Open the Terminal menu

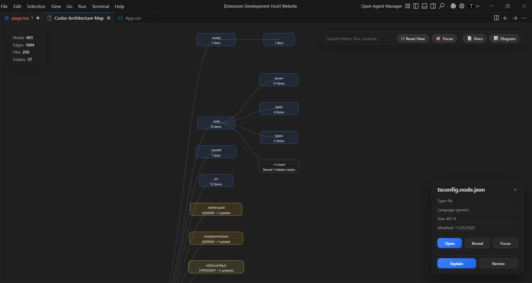tap(100, 6)
